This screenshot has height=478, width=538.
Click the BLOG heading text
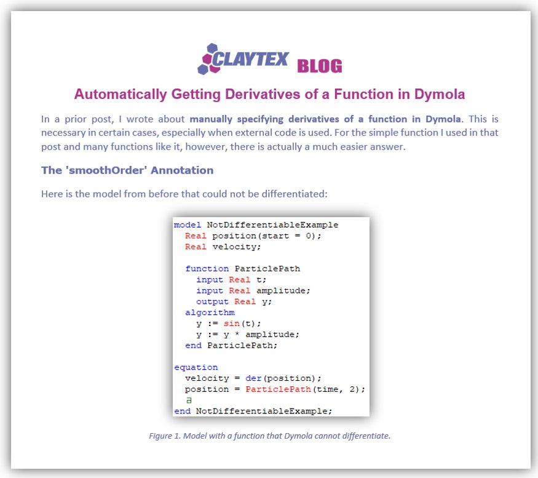(x=320, y=66)
